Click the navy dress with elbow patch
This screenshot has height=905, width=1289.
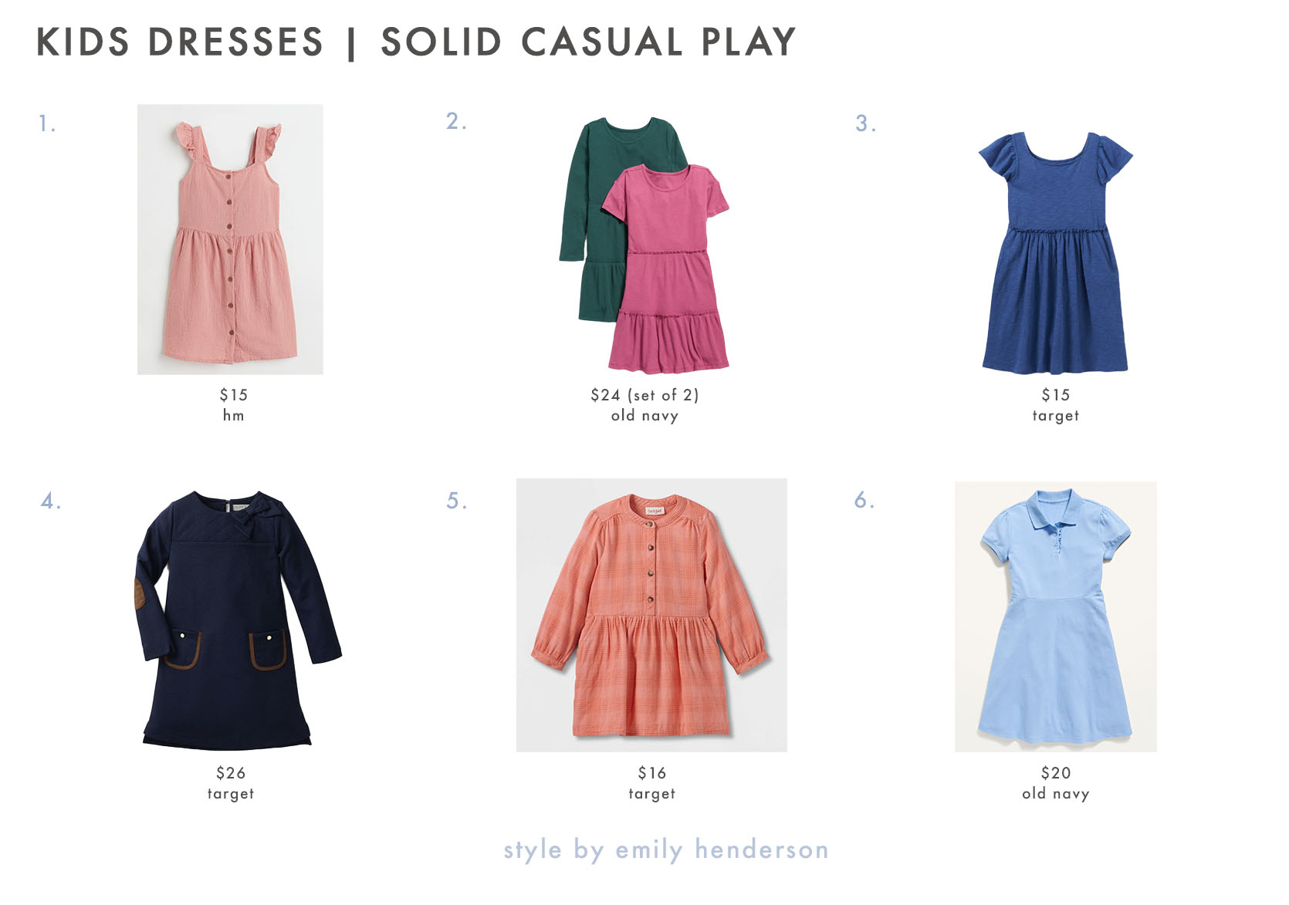pyautogui.click(x=239, y=620)
